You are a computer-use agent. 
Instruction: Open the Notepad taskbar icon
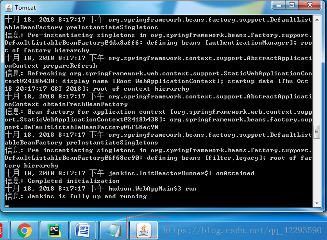point(113,230)
